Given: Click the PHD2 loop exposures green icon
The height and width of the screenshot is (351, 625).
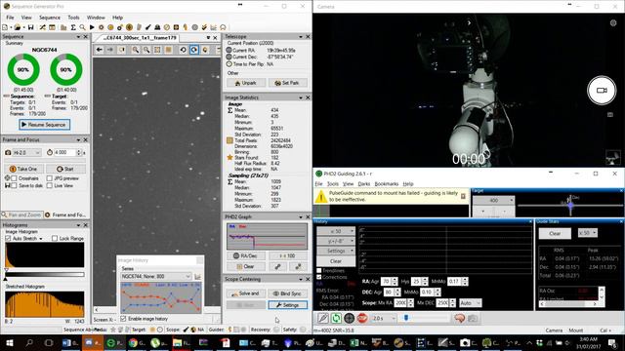Looking at the screenshot, I should tap(336, 319).
